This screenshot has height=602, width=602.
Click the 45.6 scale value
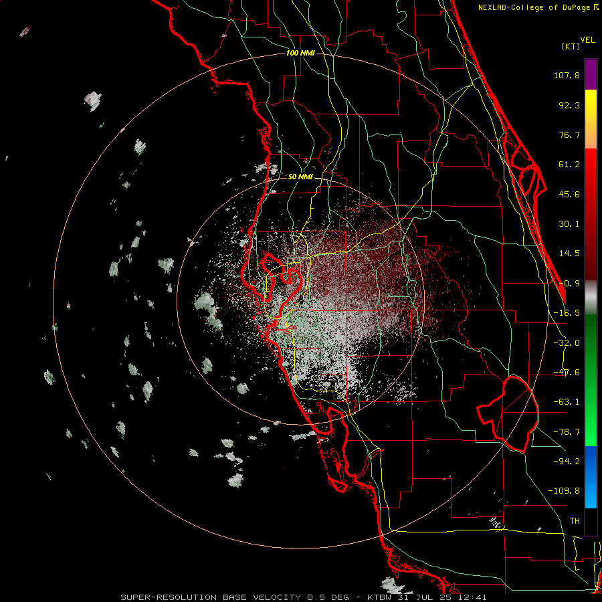(x=569, y=194)
